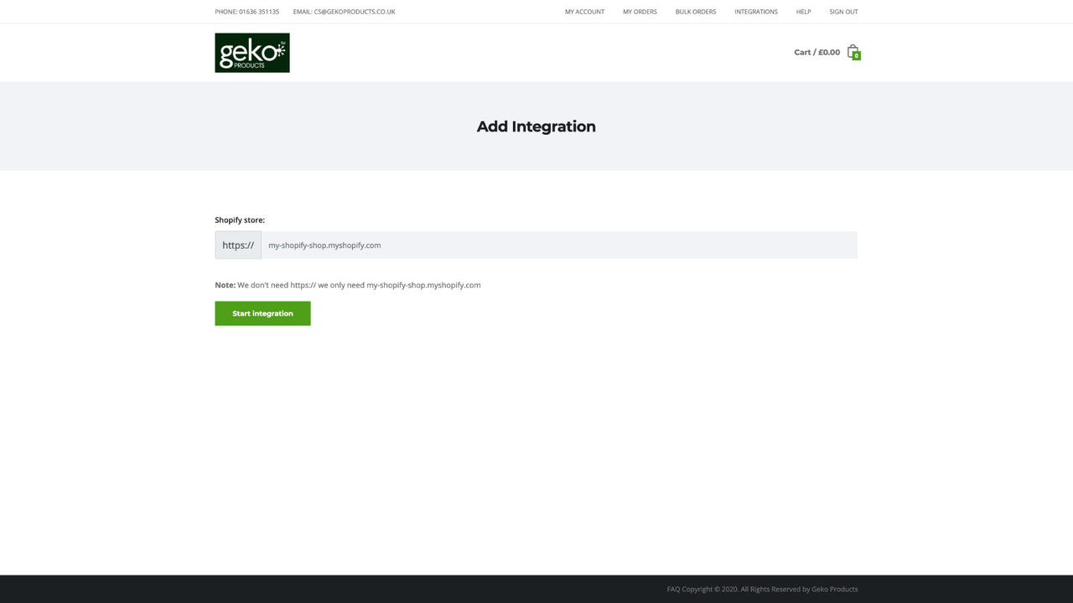This screenshot has height=603, width=1073.
Task: Click the Cart / £0.00 link
Action: click(x=816, y=51)
